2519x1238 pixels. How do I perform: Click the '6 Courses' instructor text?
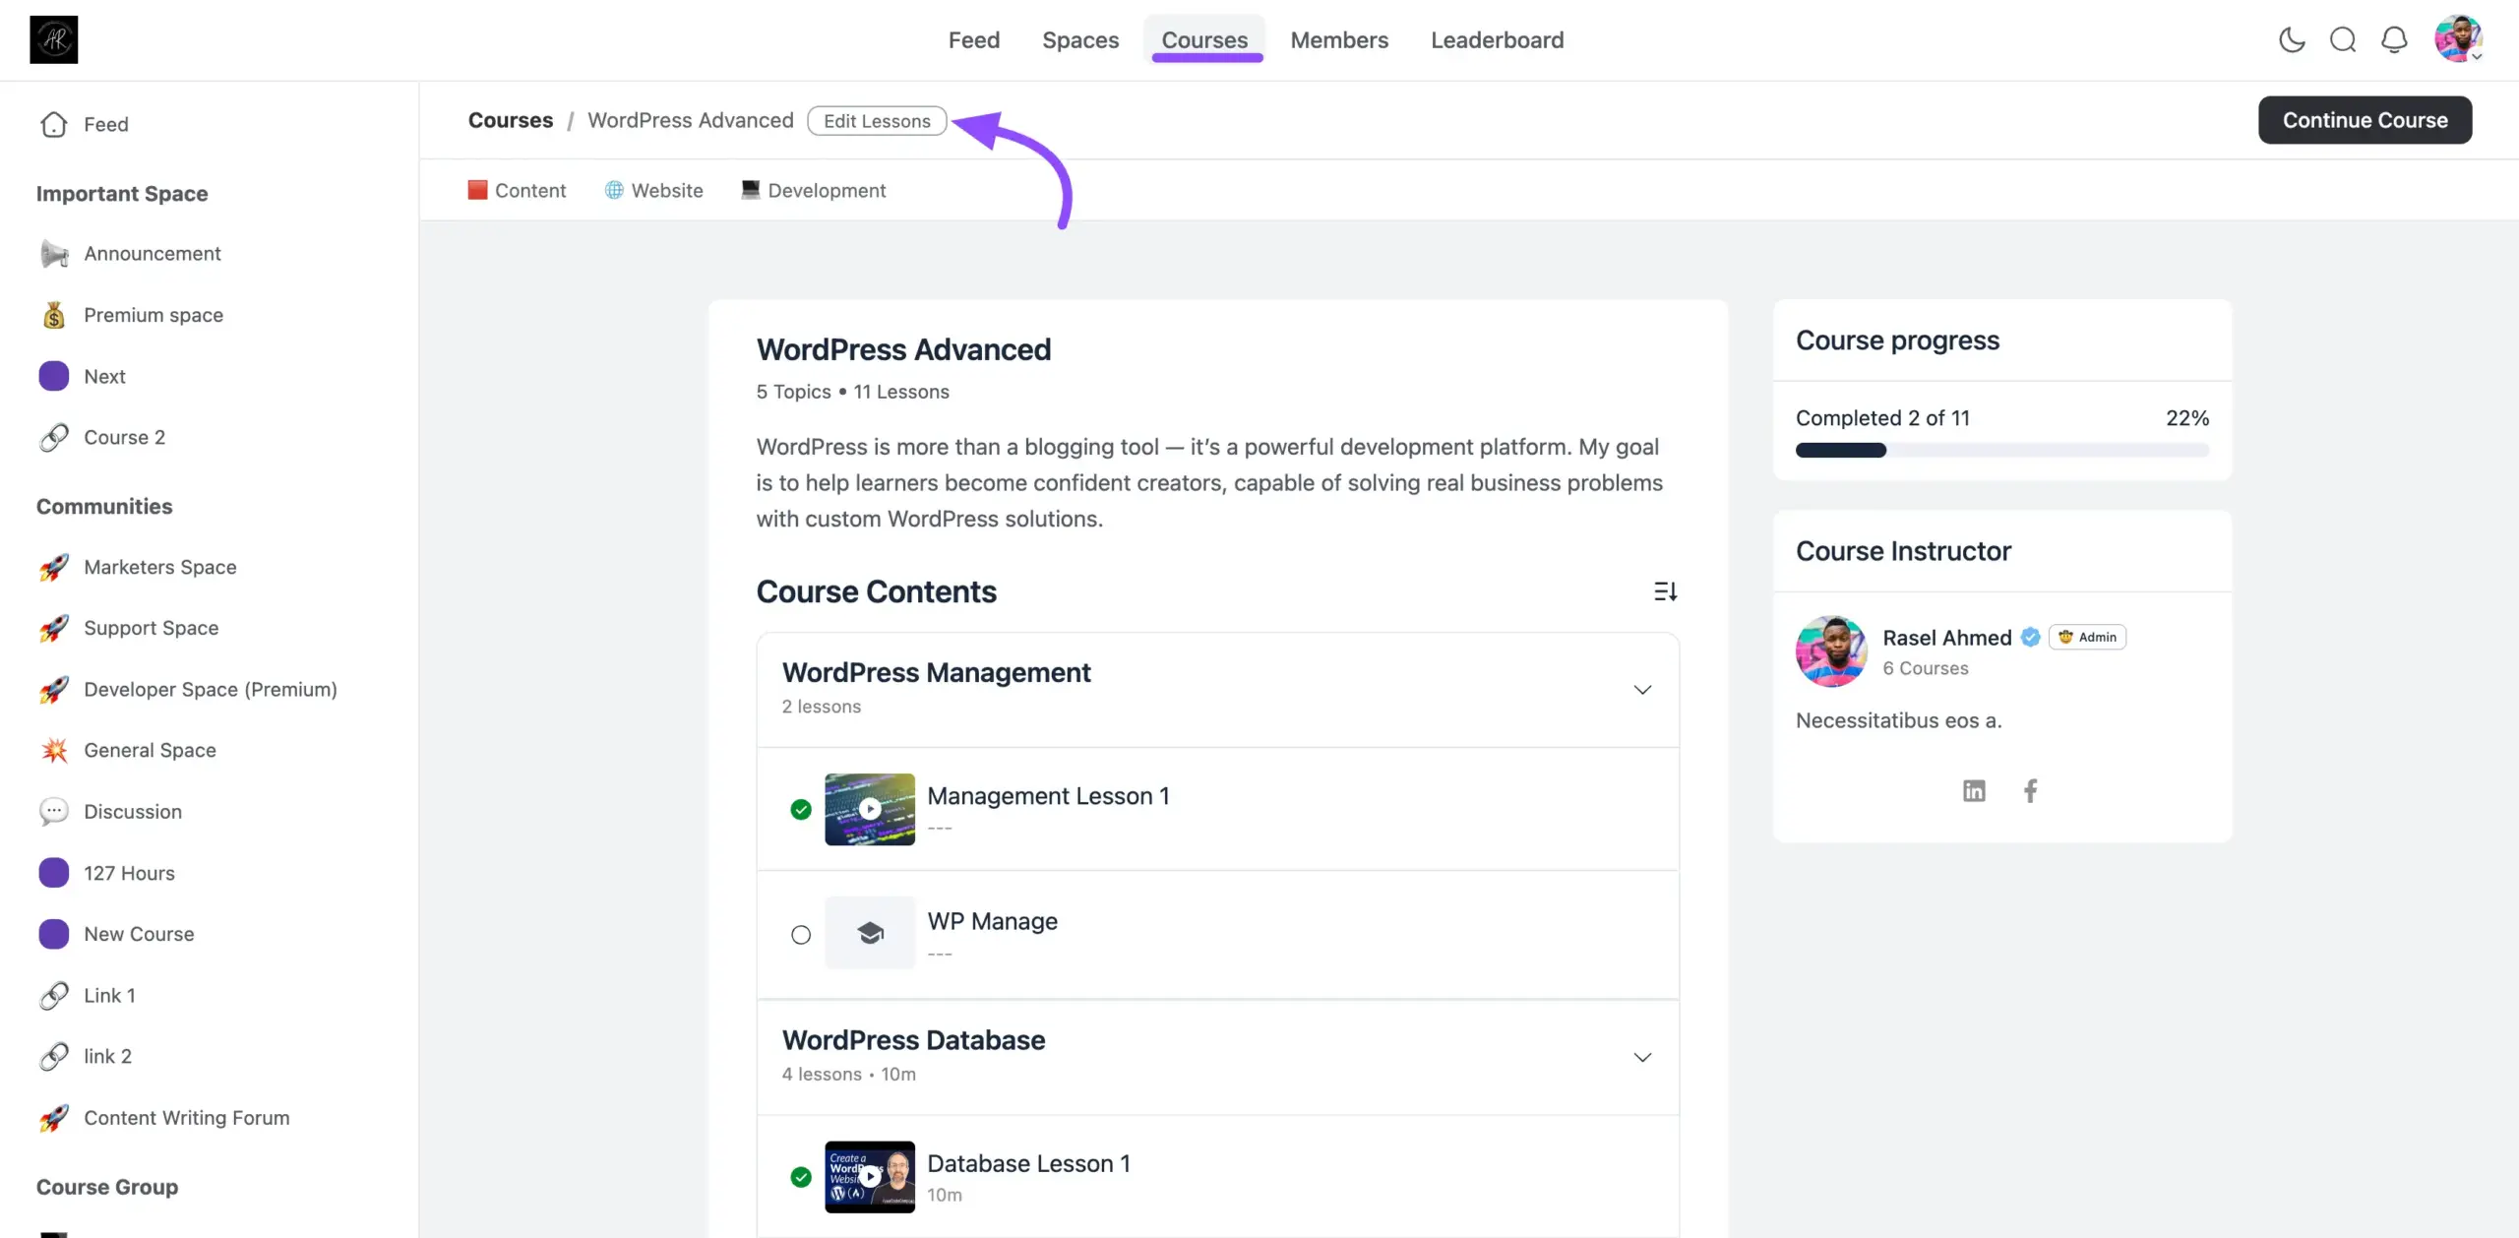[x=1926, y=668]
